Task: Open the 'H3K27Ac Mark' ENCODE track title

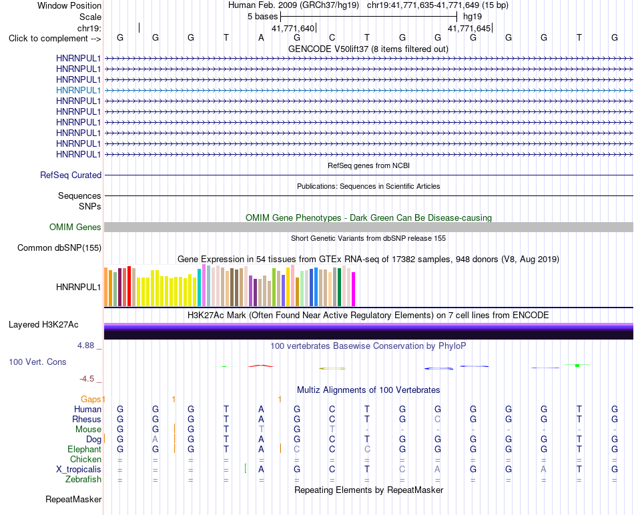Action: point(368,316)
